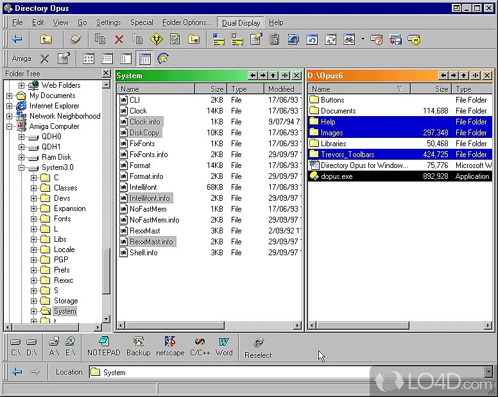The height and width of the screenshot is (397, 498).
Task: Click the Reselect icon
Action: point(258,348)
